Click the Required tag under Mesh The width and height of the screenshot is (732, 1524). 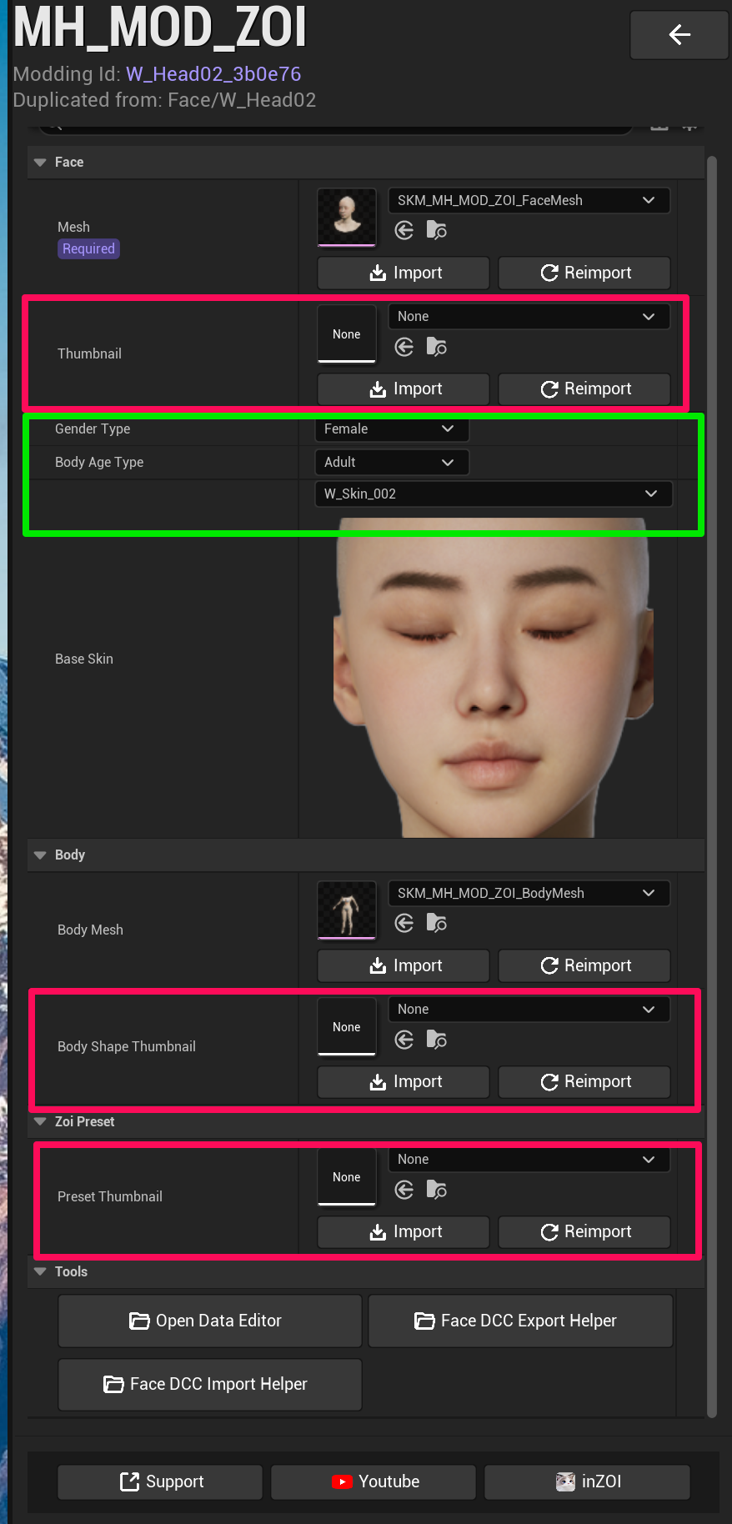coord(88,249)
